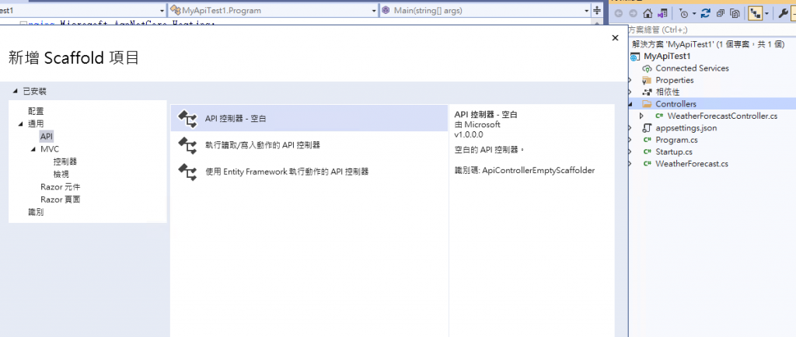Collapse the 通用 tree node arrow
This screenshot has width=796, height=337.
(20, 123)
